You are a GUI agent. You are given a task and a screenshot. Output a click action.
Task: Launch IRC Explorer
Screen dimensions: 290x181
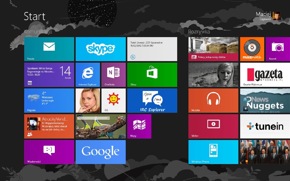click(152, 101)
